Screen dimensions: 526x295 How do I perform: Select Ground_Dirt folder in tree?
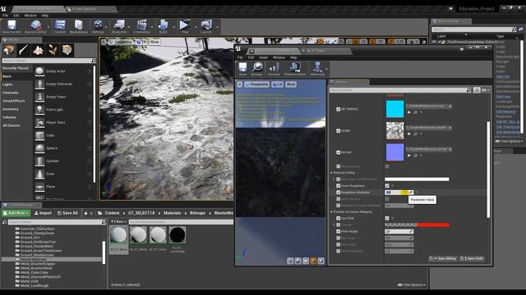30,238
